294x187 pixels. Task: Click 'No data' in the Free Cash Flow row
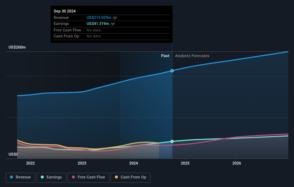click(x=93, y=30)
